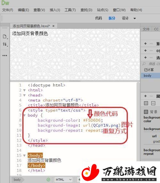
Task: Open the 查看(V) menu
Action: click(39, 10)
